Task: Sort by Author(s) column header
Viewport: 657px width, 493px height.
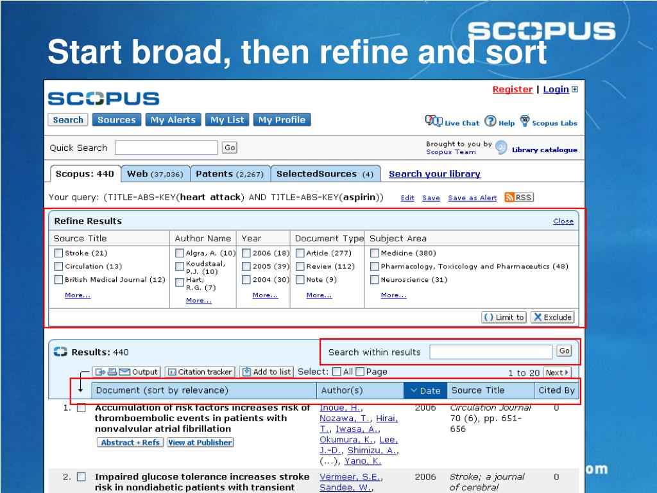Action: coord(361,391)
